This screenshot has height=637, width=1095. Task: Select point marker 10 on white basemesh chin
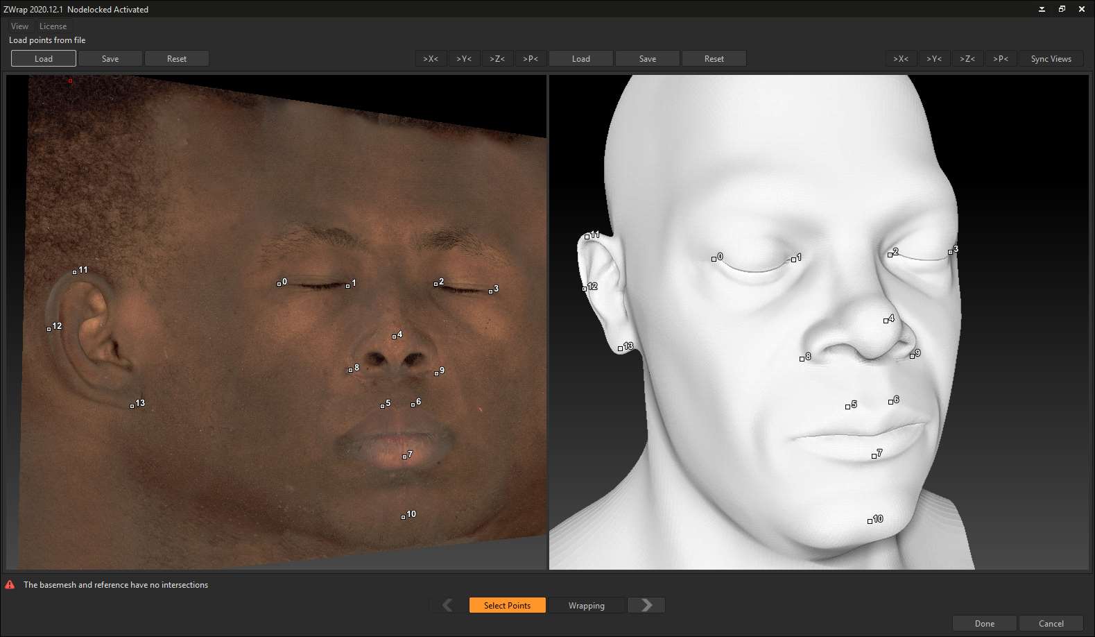pyautogui.click(x=870, y=521)
